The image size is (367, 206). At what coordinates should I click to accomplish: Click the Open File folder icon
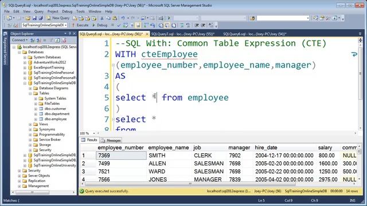(28, 18)
